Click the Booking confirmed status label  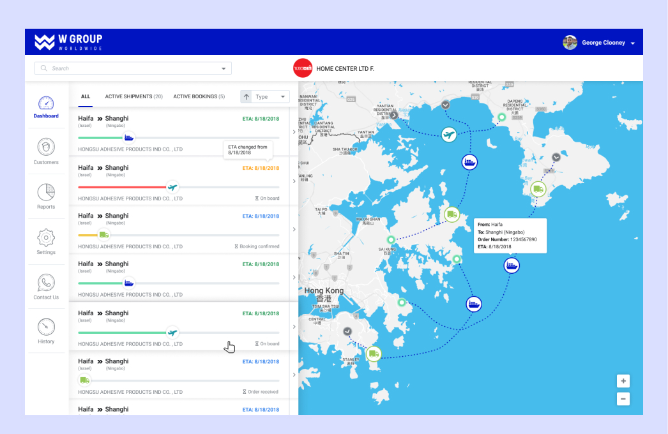click(257, 246)
